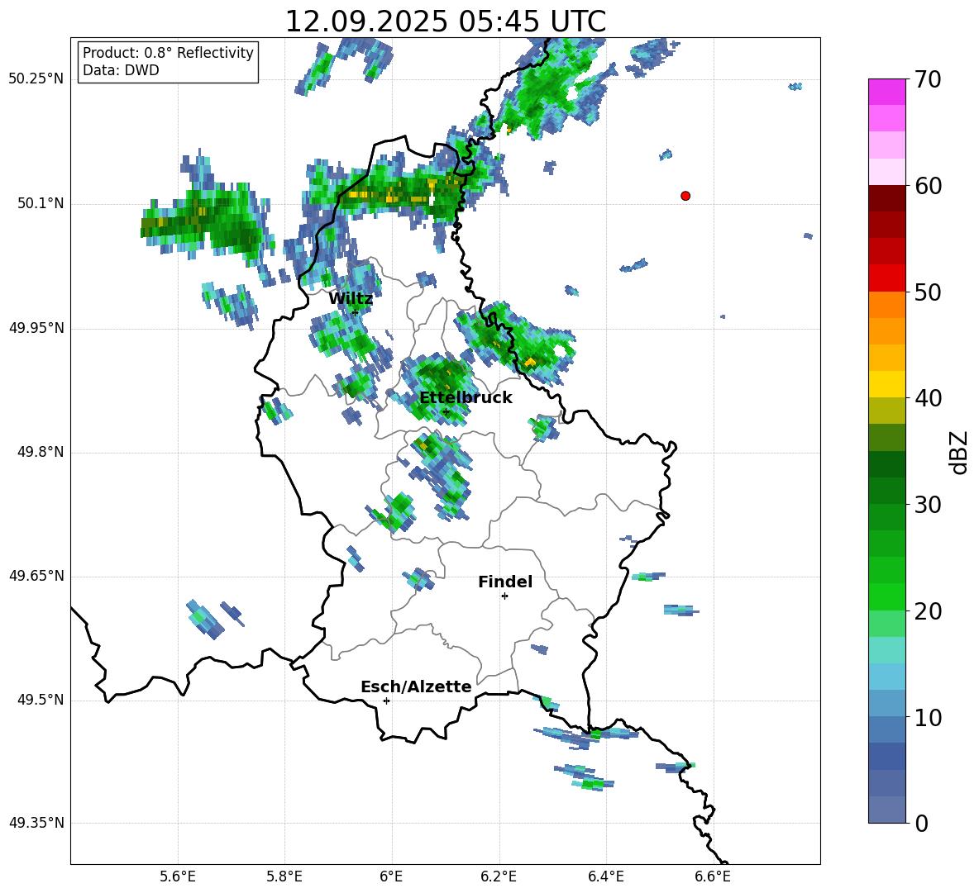Viewport: 979px width, 893px height.
Task: Click the 49.5°N latitude label
Action: [41, 701]
